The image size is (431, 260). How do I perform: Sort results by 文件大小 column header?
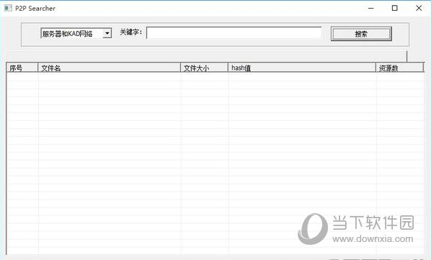pyautogui.click(x=204, y=68)
